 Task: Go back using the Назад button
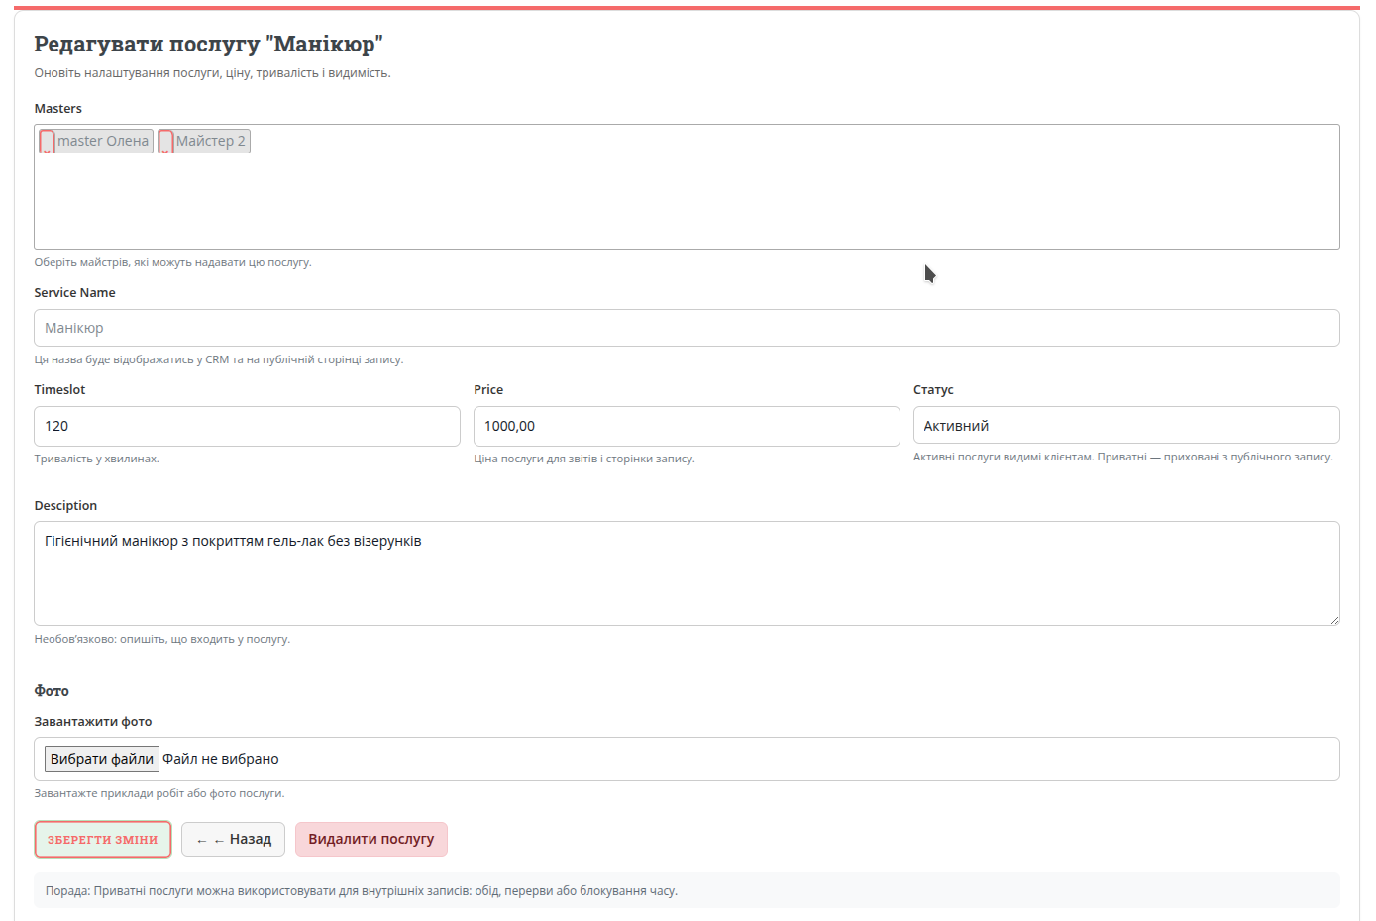click(x=233, y=839)
